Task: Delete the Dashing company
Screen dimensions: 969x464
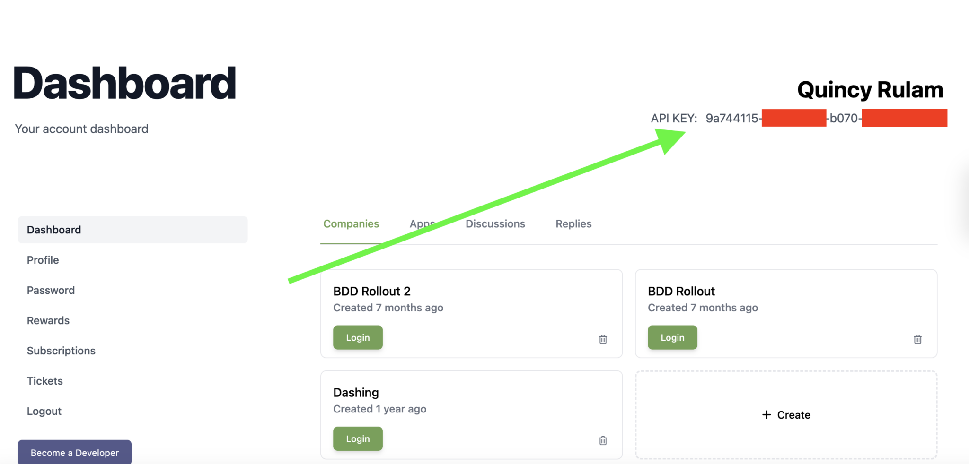Action: 603,440
